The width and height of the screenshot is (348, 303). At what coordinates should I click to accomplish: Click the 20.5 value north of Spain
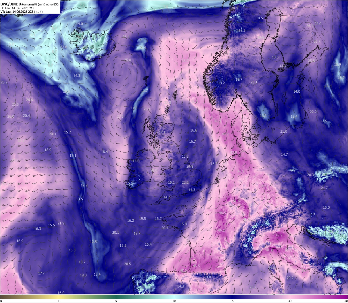coord(128,264)
